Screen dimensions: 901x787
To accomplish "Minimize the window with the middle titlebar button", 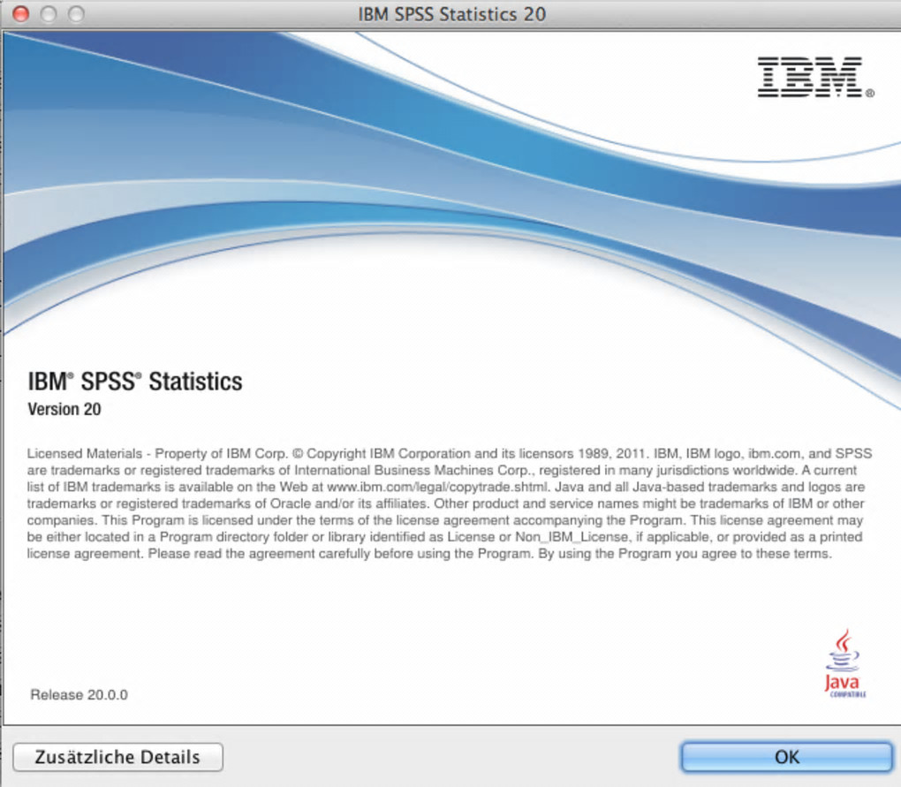I will pyautogui.click(x=49, y=14).
